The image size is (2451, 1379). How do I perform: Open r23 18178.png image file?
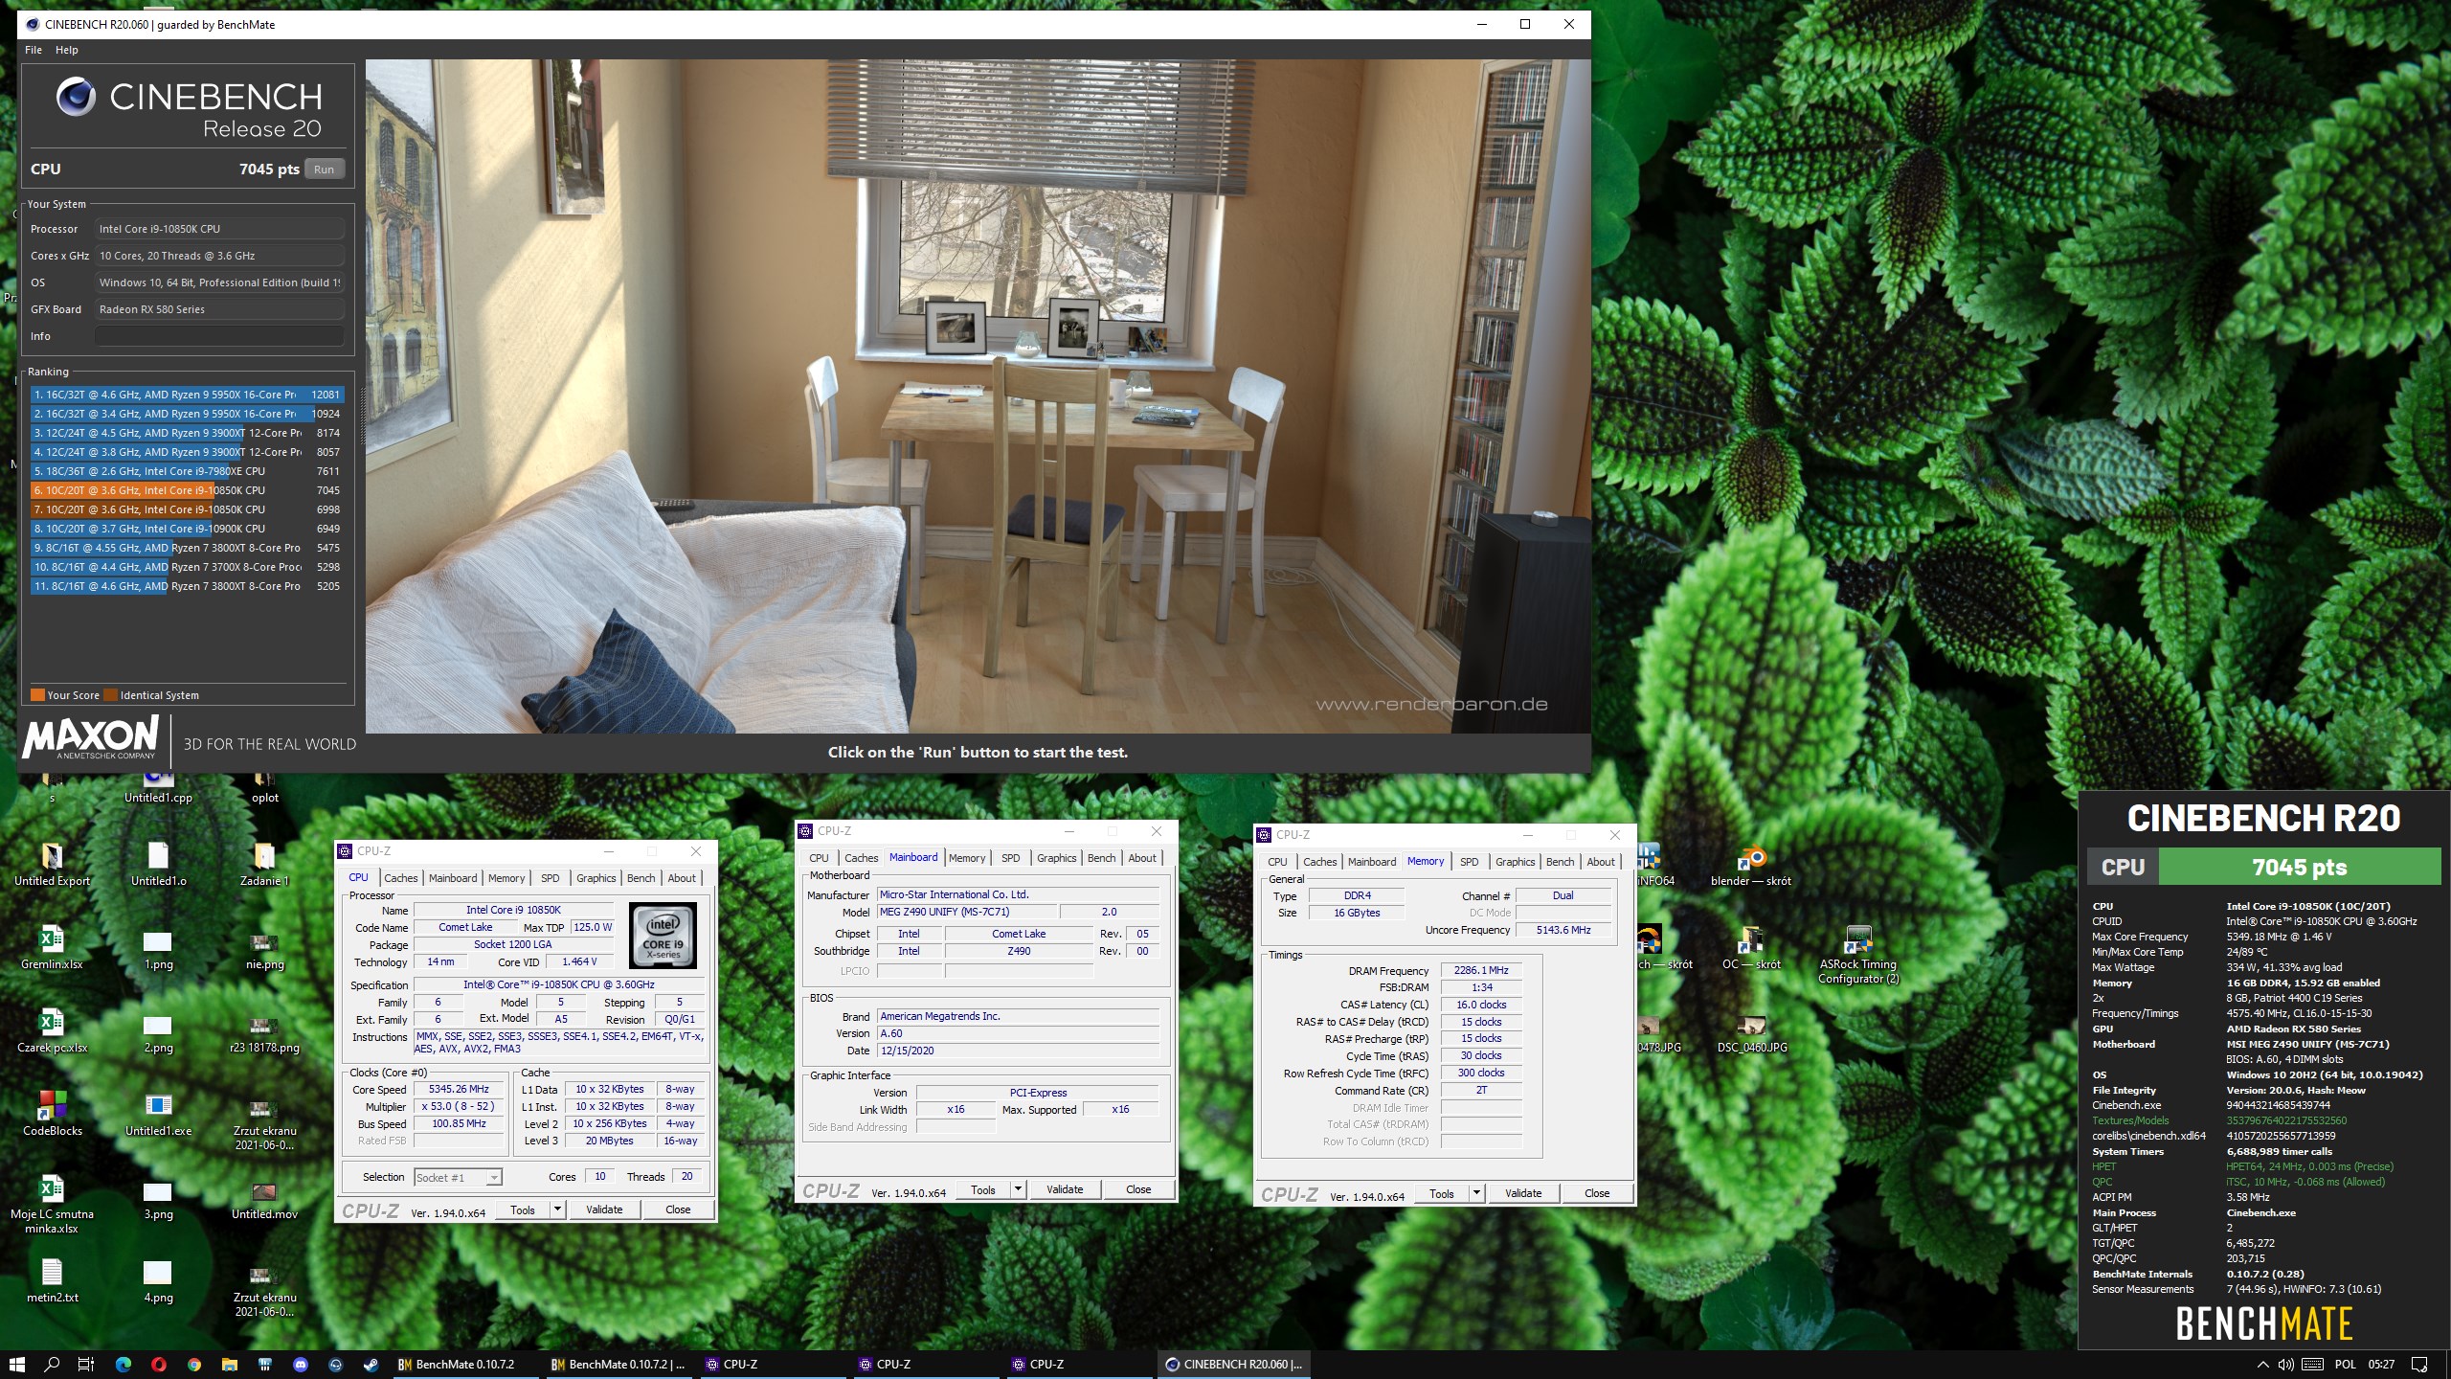[x=264, y=1032]
